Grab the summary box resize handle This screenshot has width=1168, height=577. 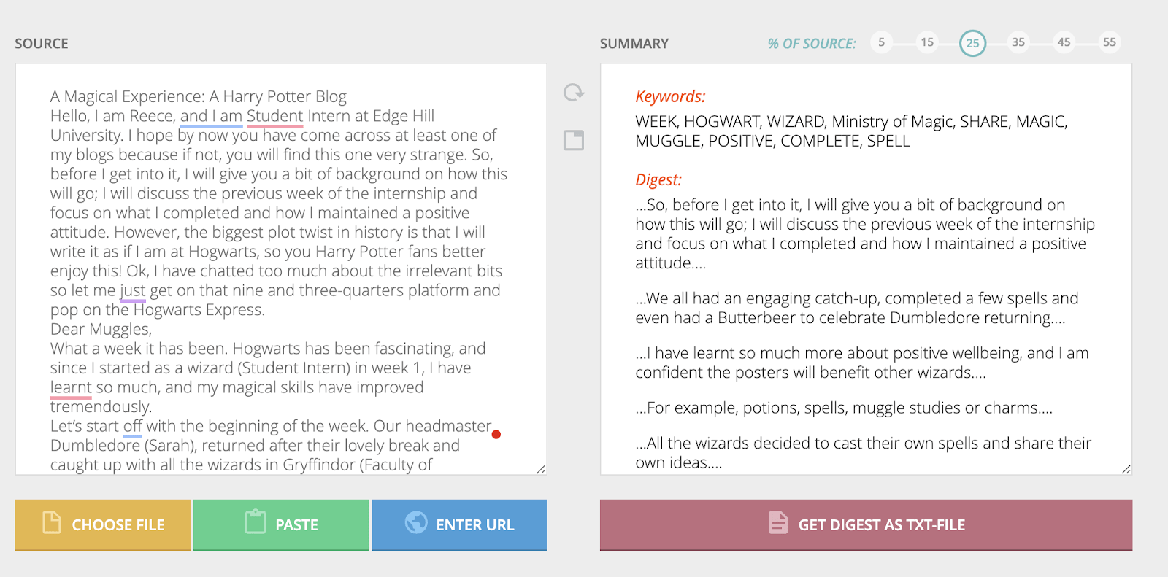pos(1126,469)
